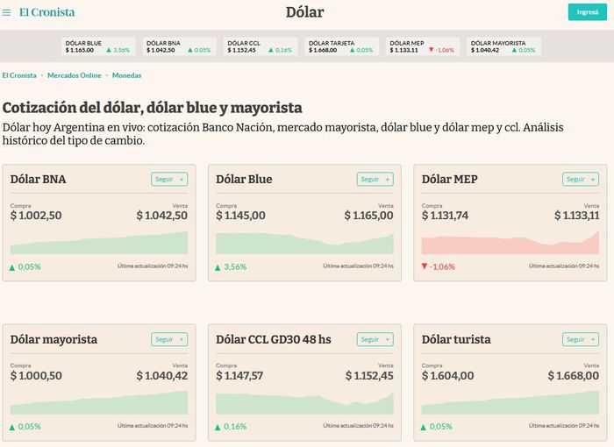
Task: Go to El Cronista breadcrumb link
Action: coord(19,75)
